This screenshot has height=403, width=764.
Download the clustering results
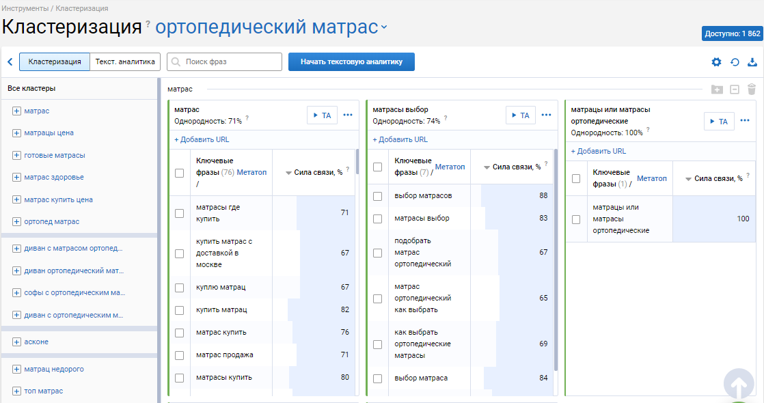point(752,62)
